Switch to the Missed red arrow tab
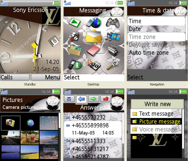Image resolution: width=188 pixels, height=161 pixels. tap(106, 99)
